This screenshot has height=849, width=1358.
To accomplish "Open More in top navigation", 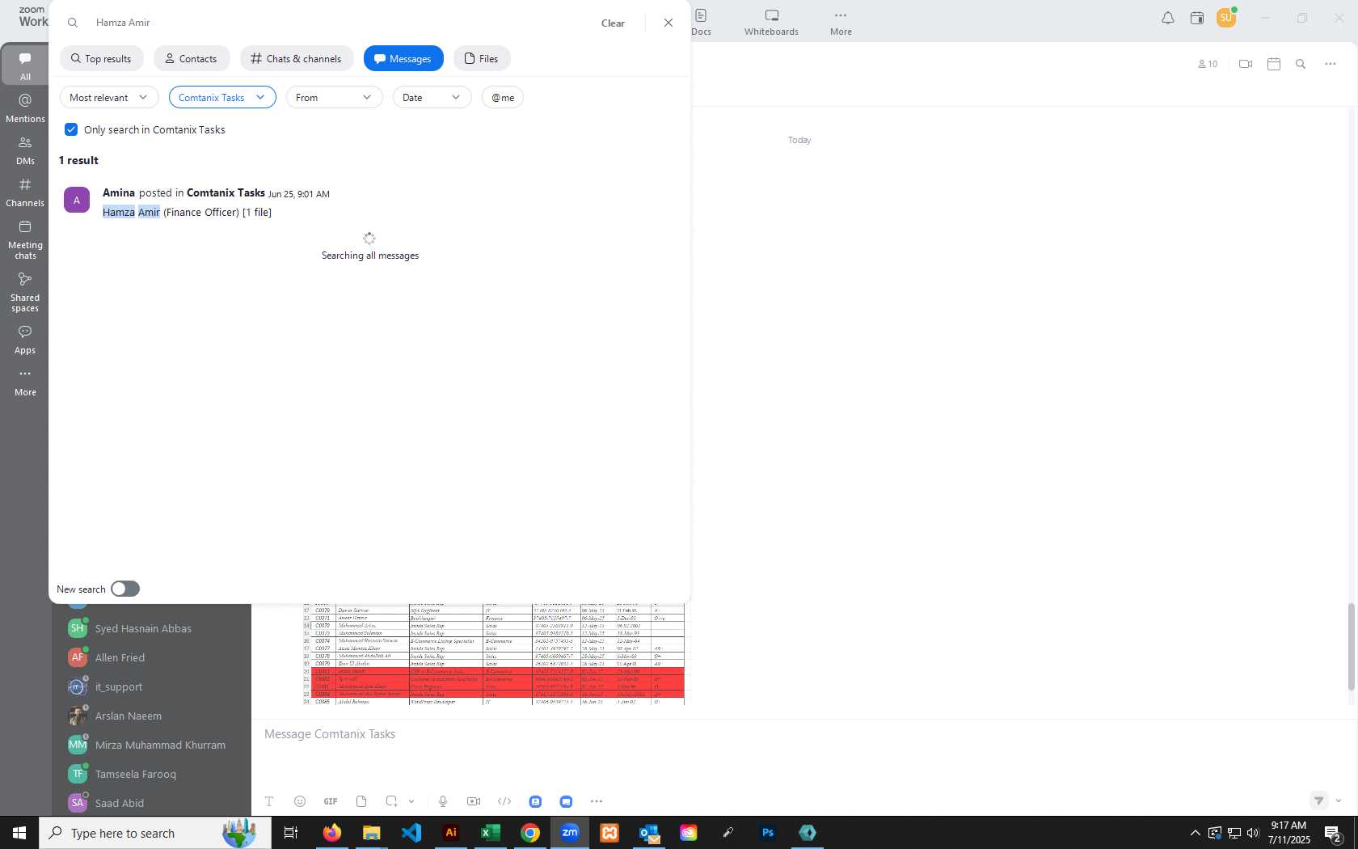I will click(841, 23).
